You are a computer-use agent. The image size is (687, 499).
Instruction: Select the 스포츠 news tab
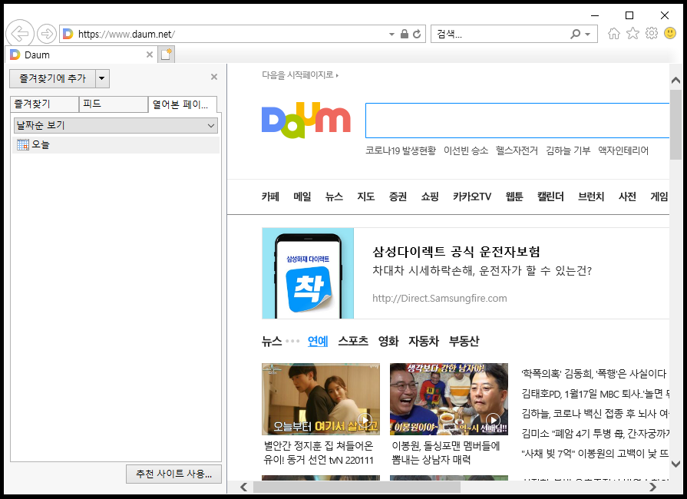[353, 341]
